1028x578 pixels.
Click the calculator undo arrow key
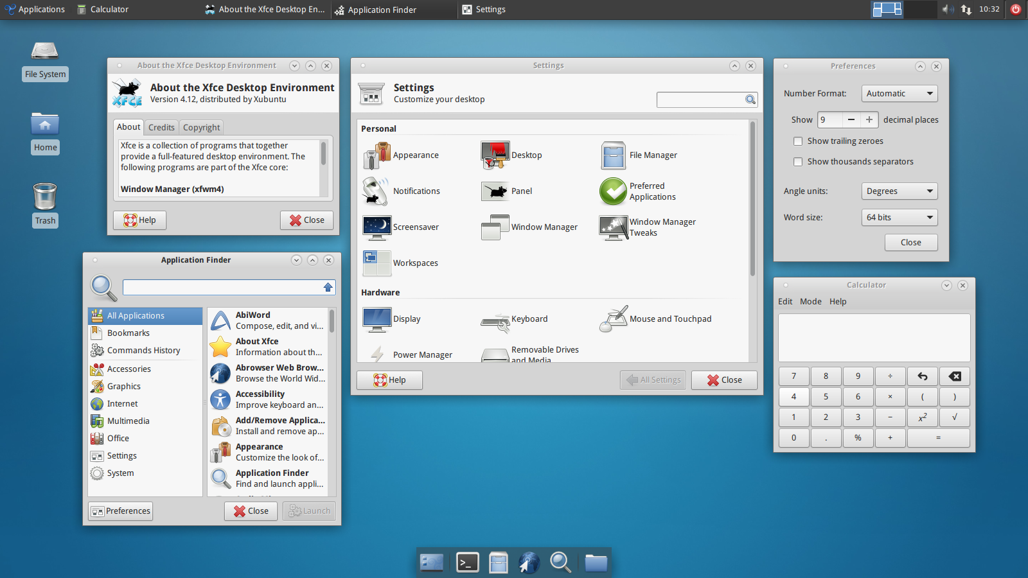[923, 376]
